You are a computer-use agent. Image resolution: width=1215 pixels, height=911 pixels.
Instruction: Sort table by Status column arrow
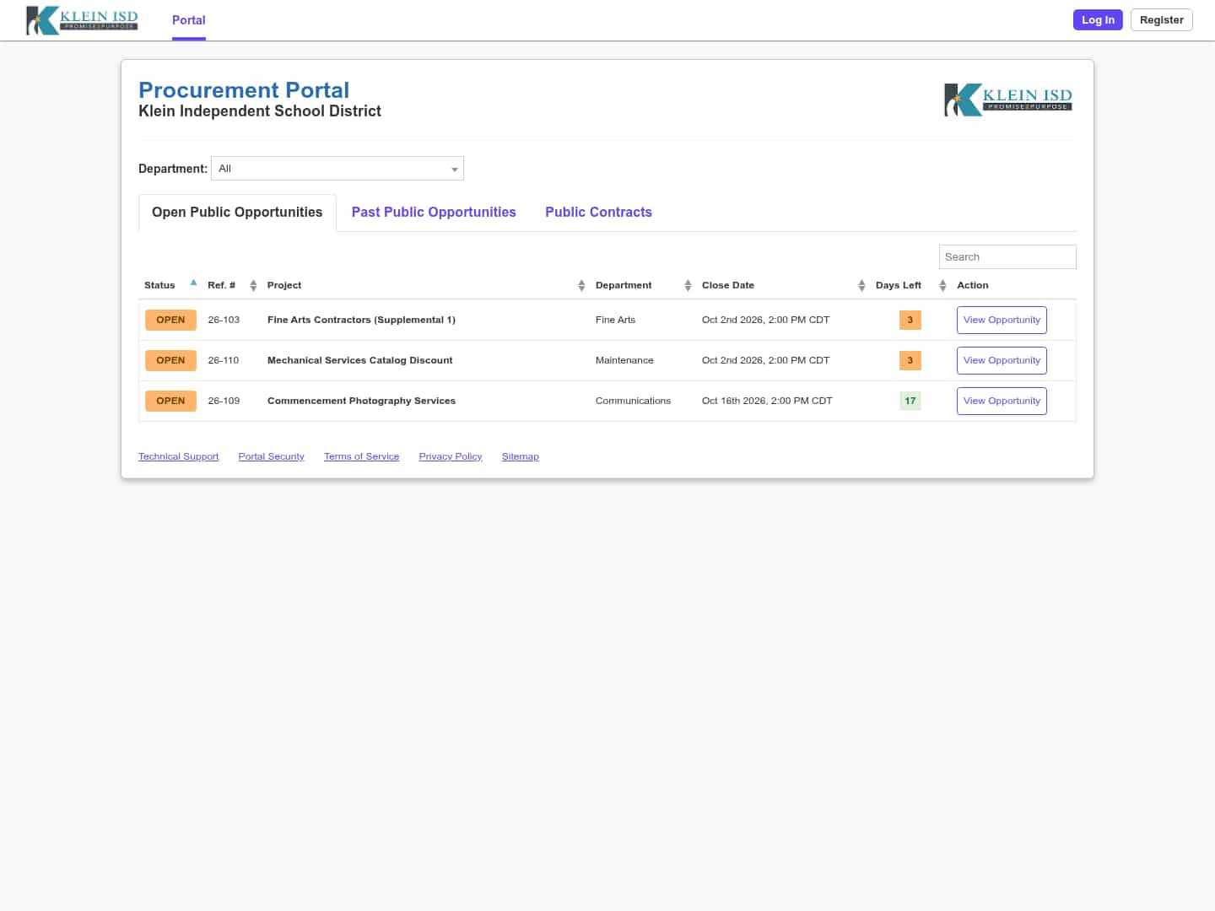(x=193, y=283)
